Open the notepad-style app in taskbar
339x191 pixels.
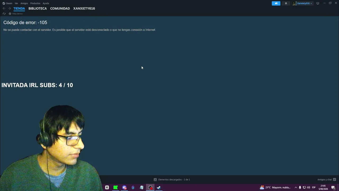(141, 188)
